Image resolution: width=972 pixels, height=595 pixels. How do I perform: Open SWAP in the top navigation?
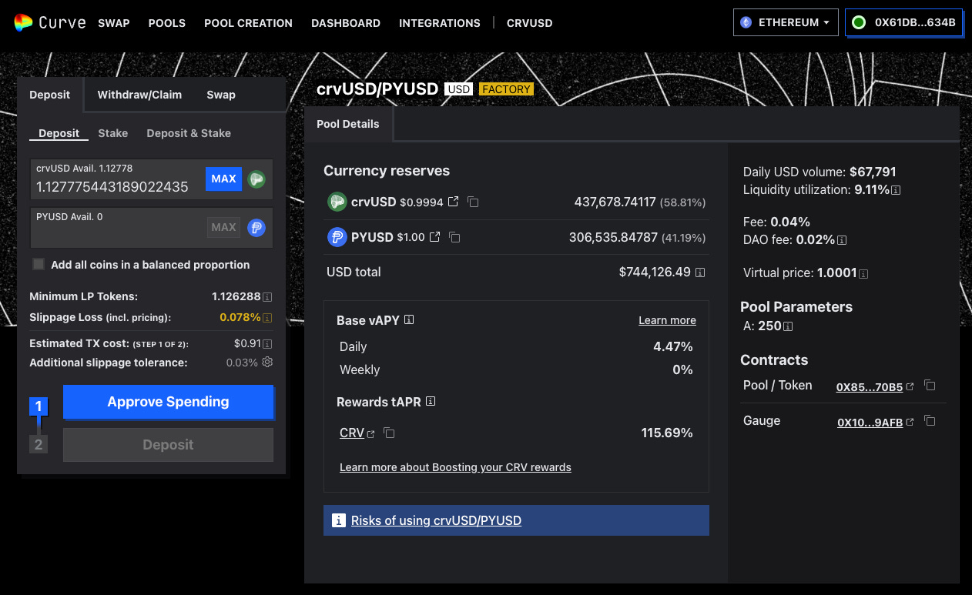[114, 23]
